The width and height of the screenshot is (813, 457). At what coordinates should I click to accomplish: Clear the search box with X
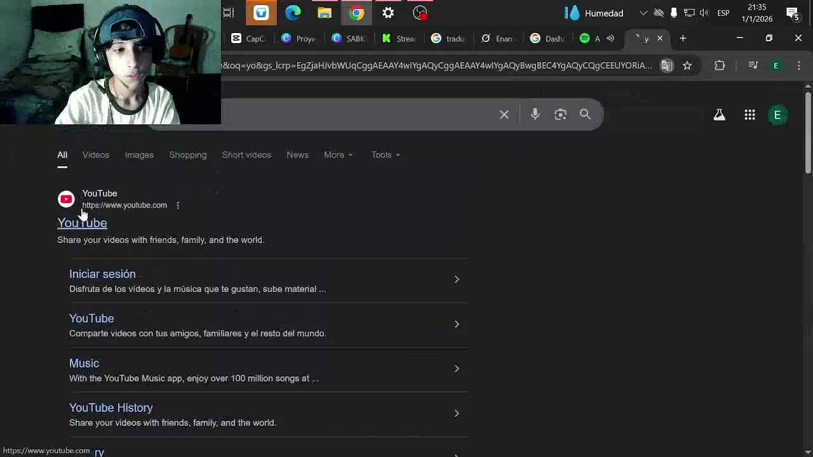pyautogui.click(x=504, y=115)
